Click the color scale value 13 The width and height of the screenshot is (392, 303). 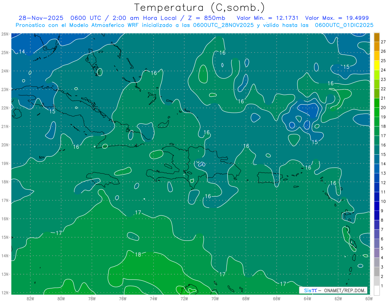point(383,173)
